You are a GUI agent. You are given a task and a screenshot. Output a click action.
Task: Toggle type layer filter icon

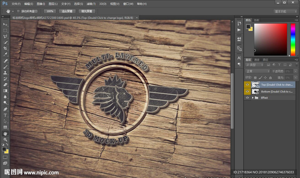coord(279,65)
